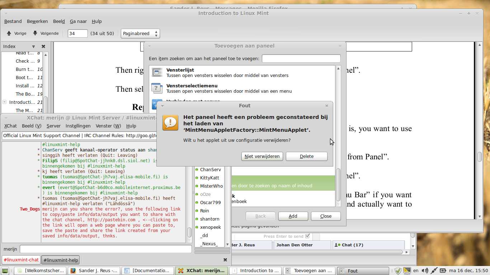490x275 pixels.
Task: Select Oscar799 in XChat user list
Action: click(x=210, y=203)
